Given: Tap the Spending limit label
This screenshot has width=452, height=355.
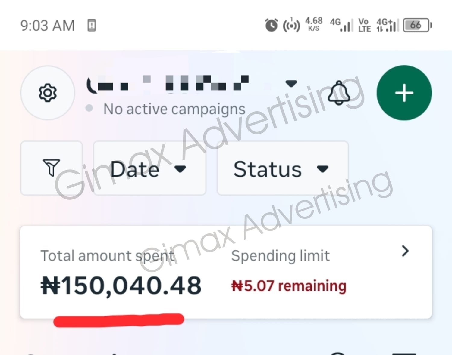Looking at the screenshot, I should (x=280, y=256).
